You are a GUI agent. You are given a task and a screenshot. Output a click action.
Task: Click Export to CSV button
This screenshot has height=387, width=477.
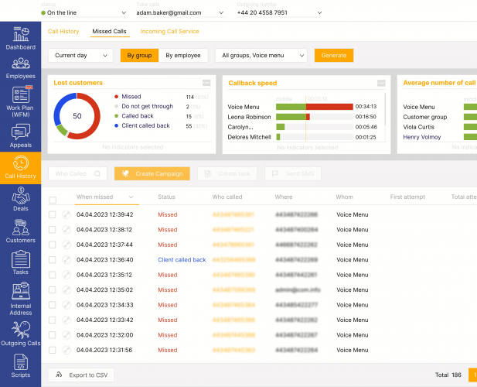tap(81, 375)
